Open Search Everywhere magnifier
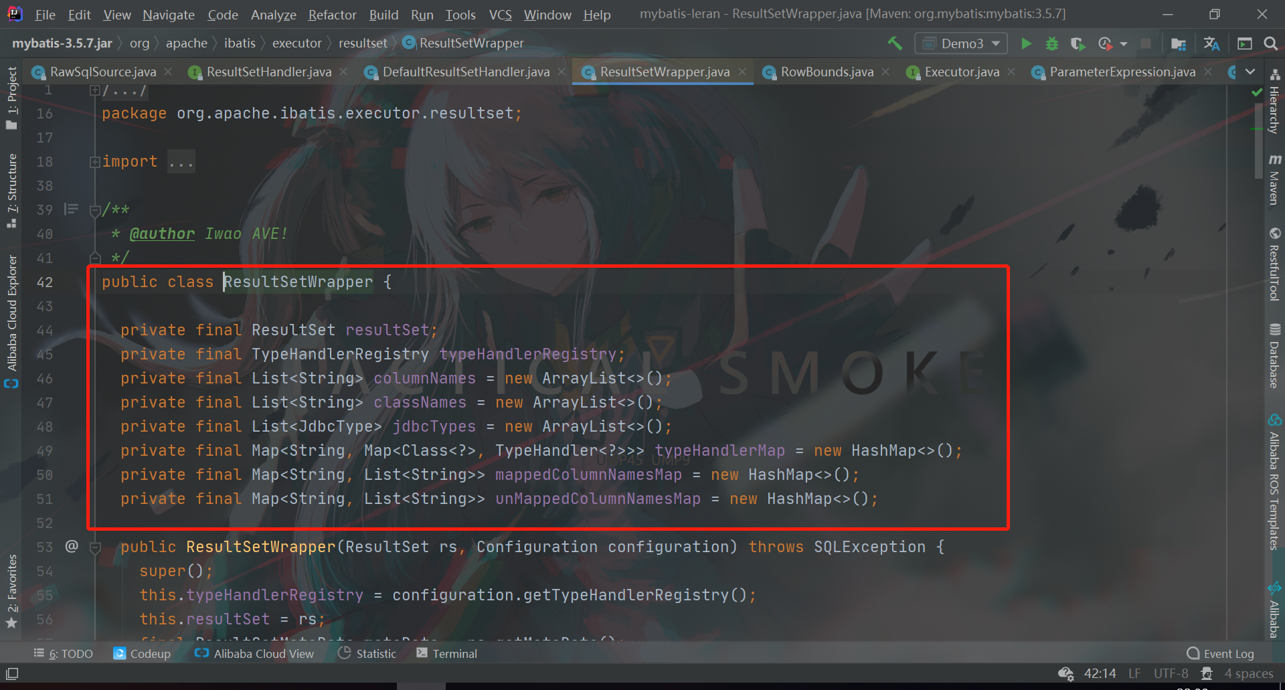Screen dimensions: 1285x690 tap(1270, 44)
